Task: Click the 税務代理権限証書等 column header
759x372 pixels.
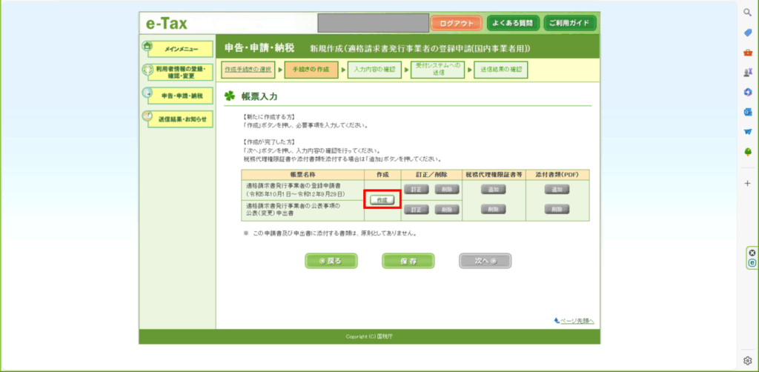Action: pyautogui.click(x=494, y=174)
